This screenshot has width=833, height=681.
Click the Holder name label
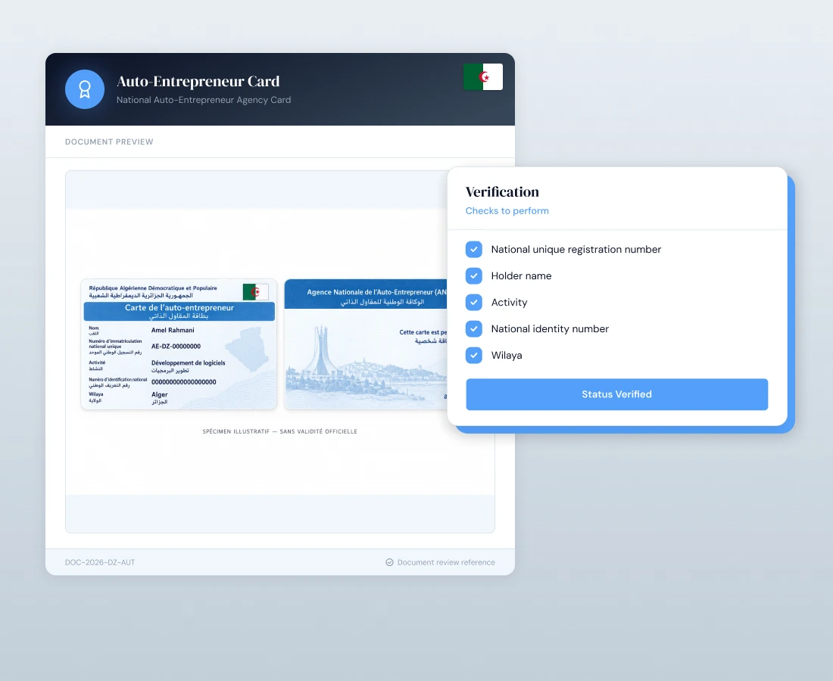pos(521,276)
